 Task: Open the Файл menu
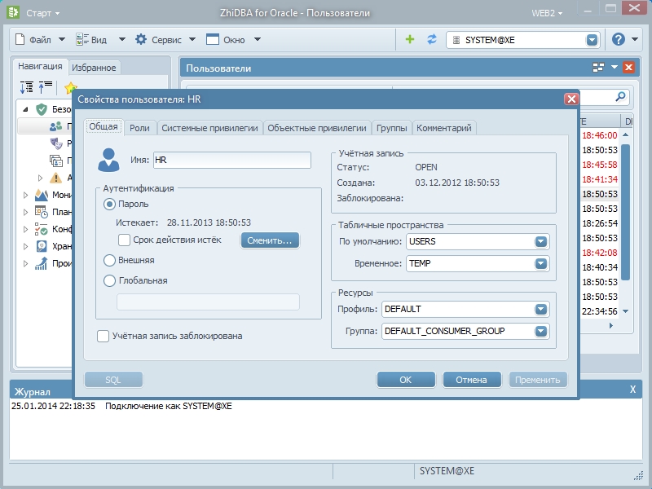point(40,40)
